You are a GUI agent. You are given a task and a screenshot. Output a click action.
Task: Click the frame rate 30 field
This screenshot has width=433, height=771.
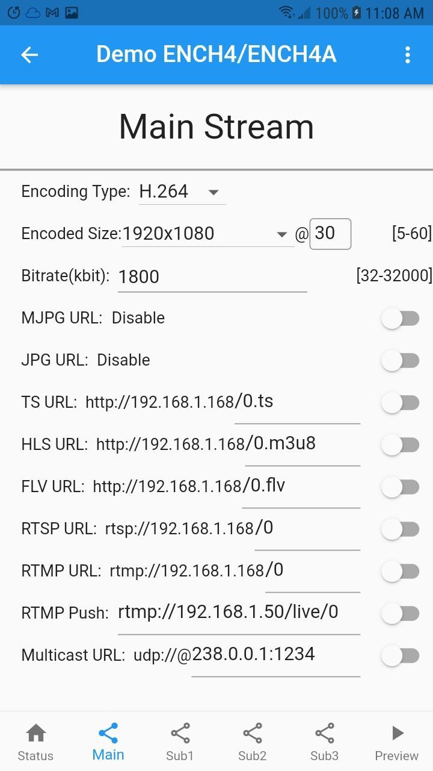click(330, 234)
